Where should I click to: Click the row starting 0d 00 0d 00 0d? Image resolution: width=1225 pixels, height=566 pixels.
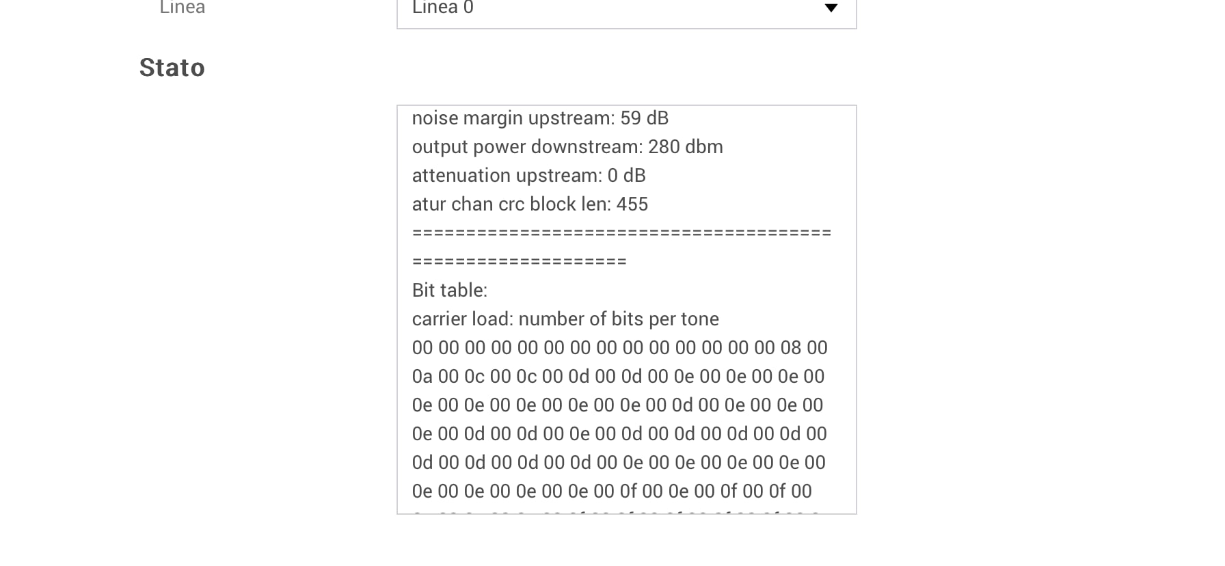619,463
